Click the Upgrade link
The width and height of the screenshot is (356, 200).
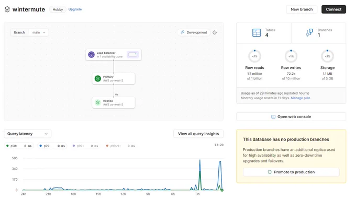(x=75, y=9)
